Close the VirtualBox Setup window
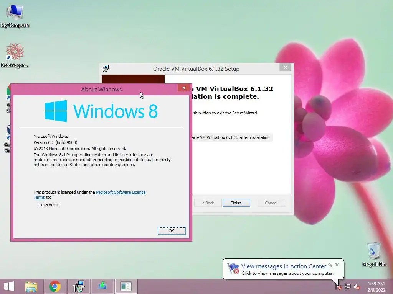 [x=285, y=67]
